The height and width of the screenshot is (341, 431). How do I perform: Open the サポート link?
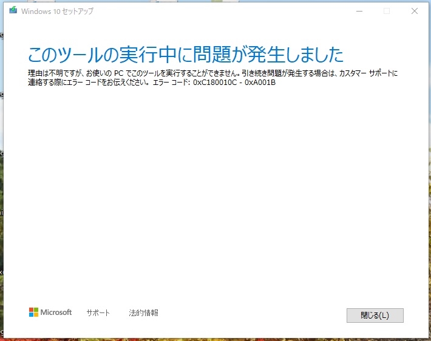pyautogui.click(x=98, y=312)
